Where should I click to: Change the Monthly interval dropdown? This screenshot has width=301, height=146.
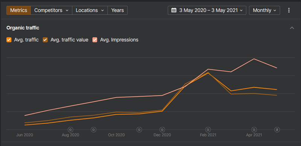coord(265,11)
